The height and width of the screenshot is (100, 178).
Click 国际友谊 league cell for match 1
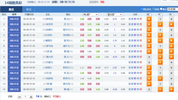tap(14, 19)
